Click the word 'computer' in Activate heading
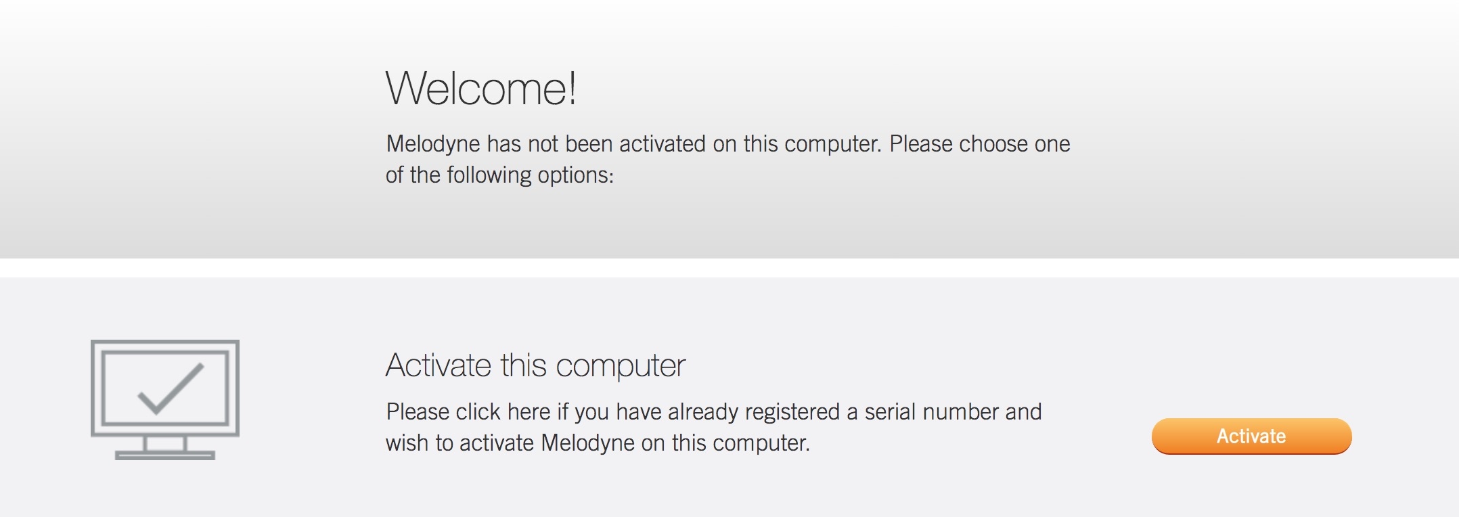This screenshot has height=517, width=1459. (x=621, y=367)
